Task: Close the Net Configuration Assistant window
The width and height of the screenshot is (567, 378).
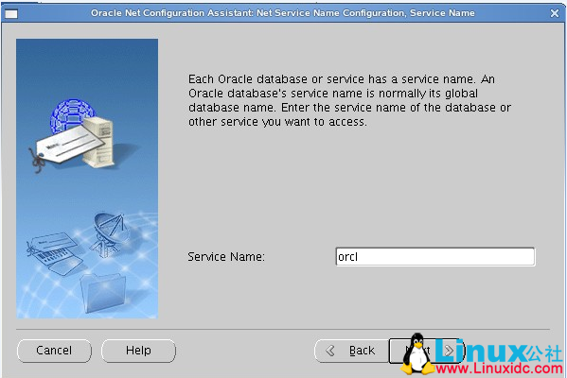Action: [x=555, y=13]
